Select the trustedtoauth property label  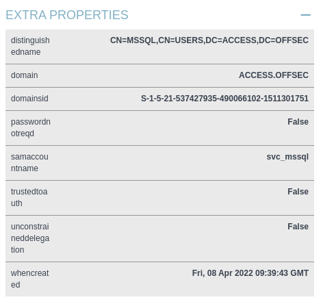click(29, 197)
